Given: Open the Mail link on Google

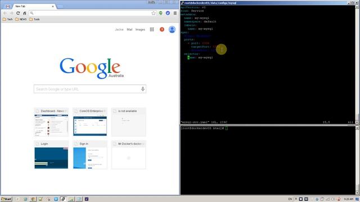Looking at the screenshot, I should (129, 30).
